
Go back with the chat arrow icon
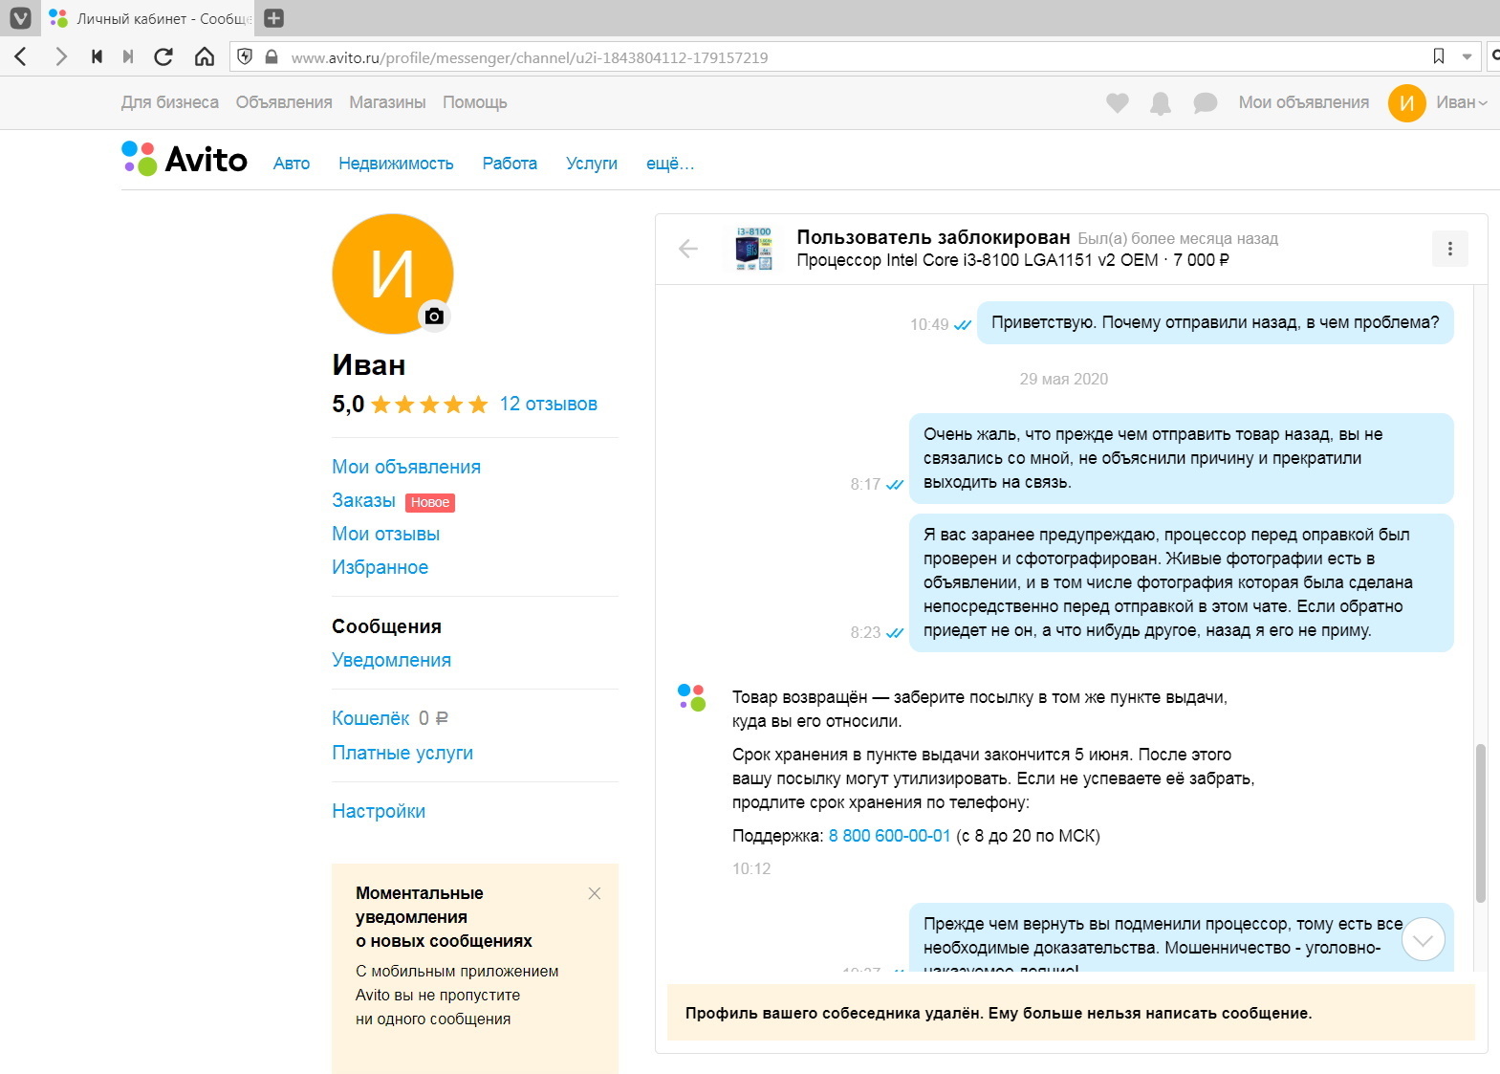tap(688, 249)
